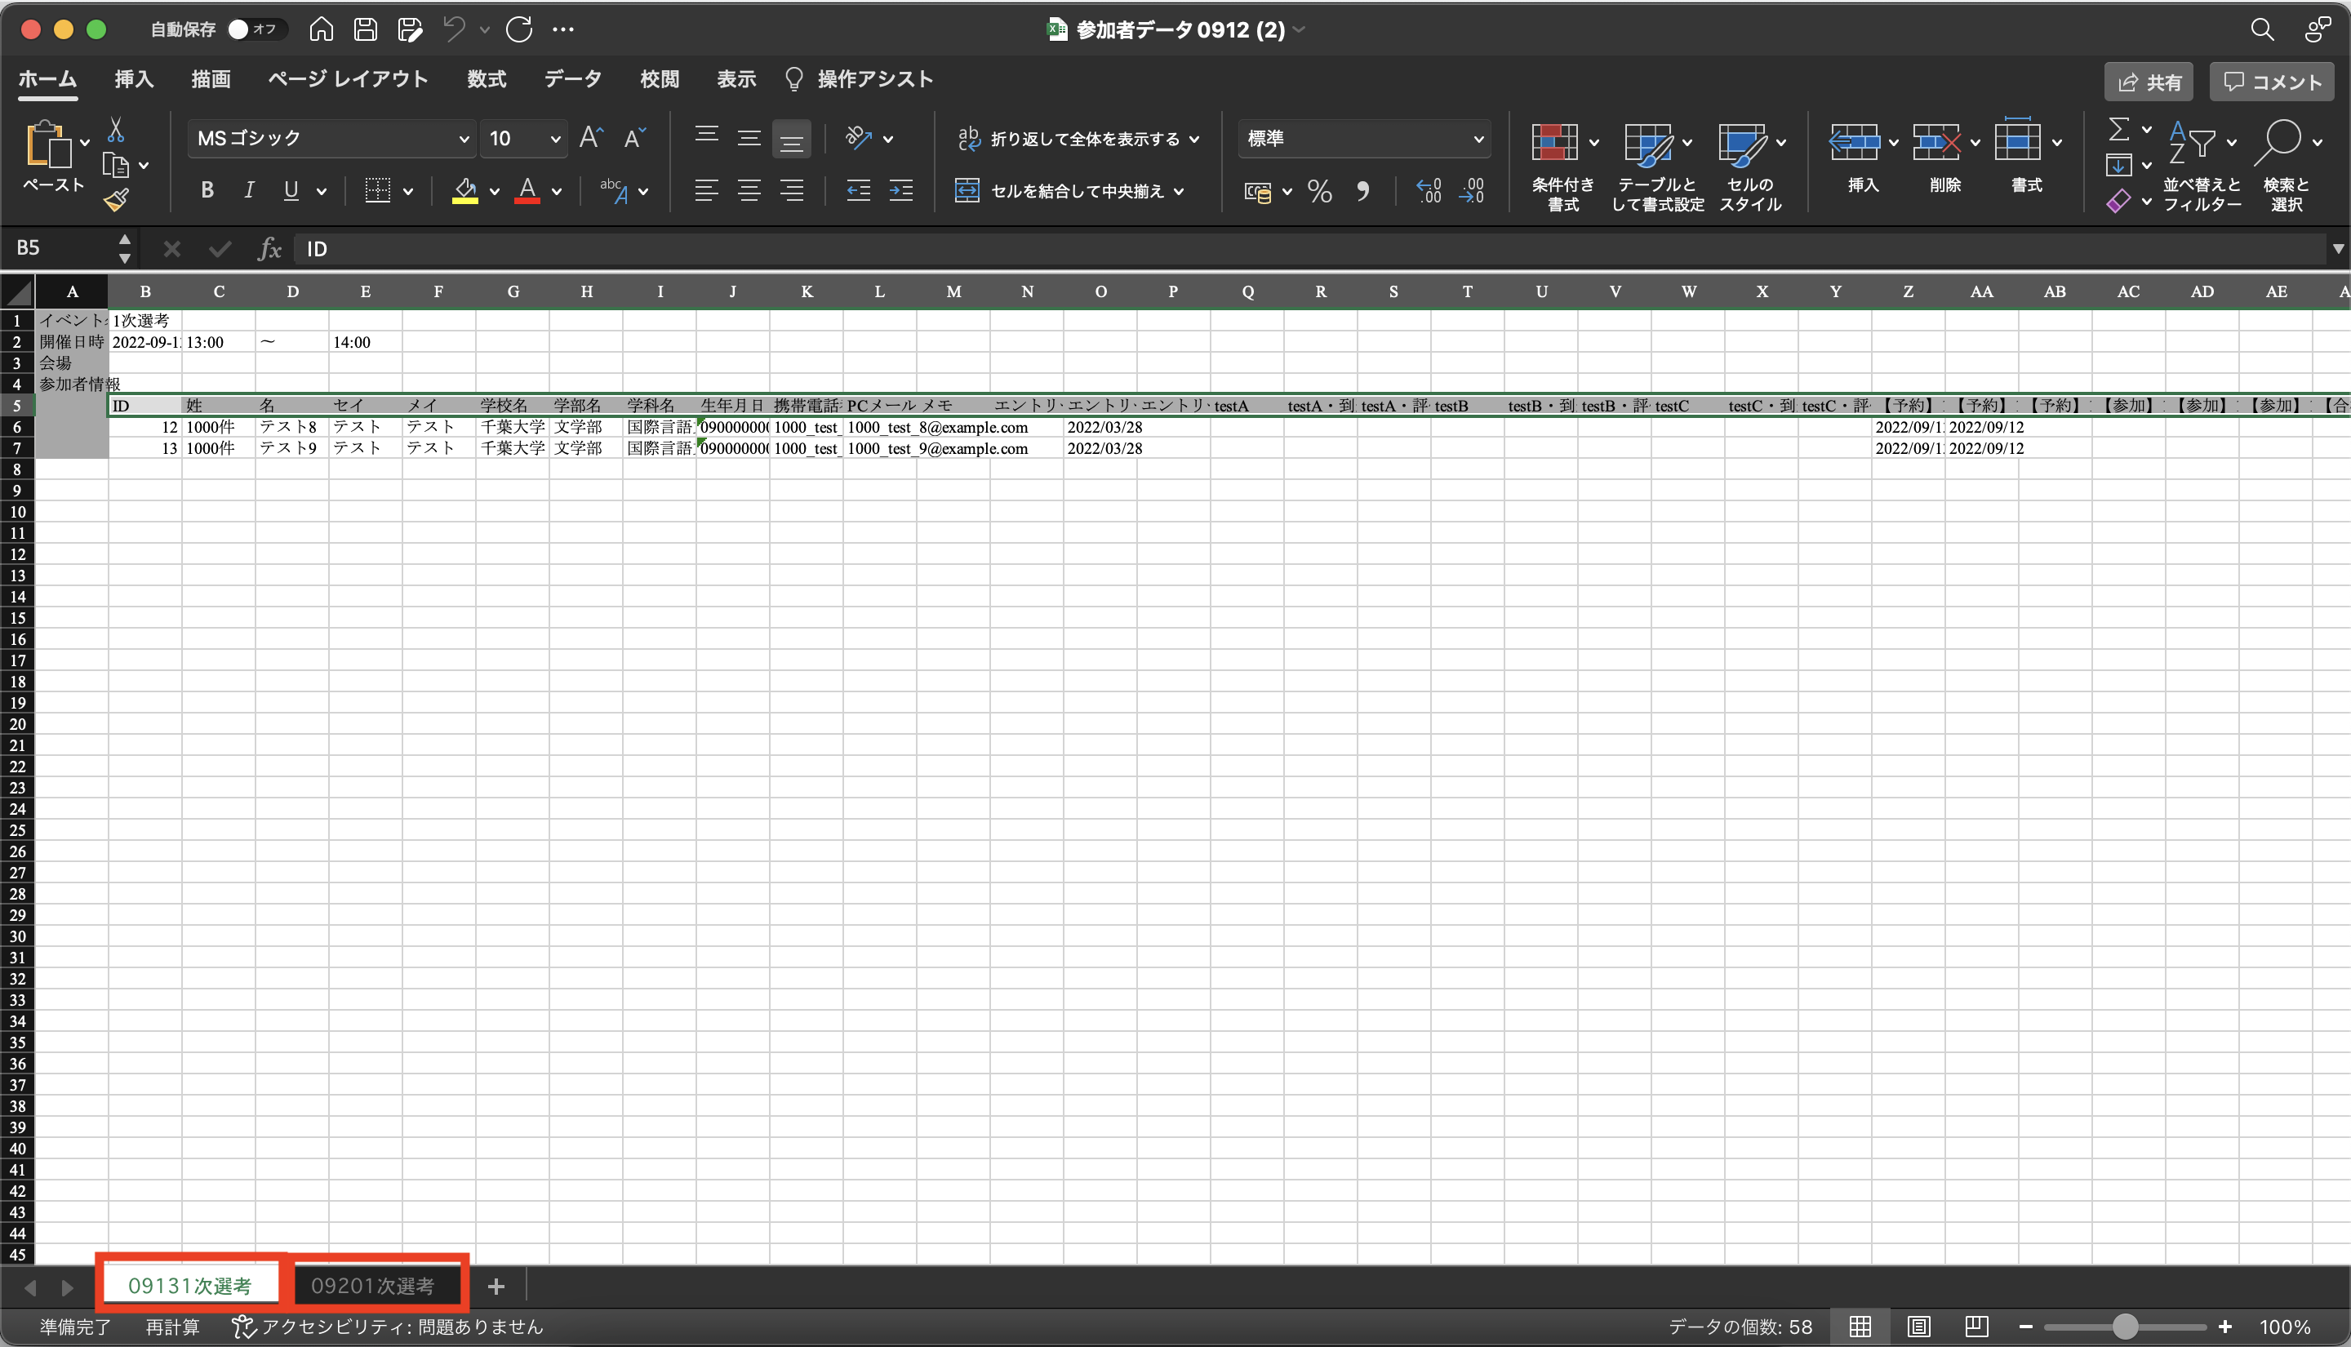Expand the number format dropdown showing 標準
The image size is (2351, 1347).
1478,139
